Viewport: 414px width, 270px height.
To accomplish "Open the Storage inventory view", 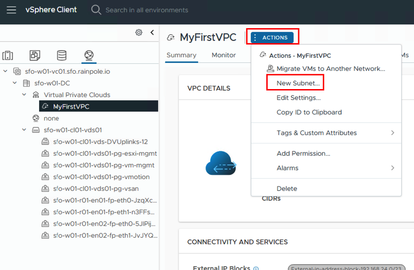I will point(62,56).
